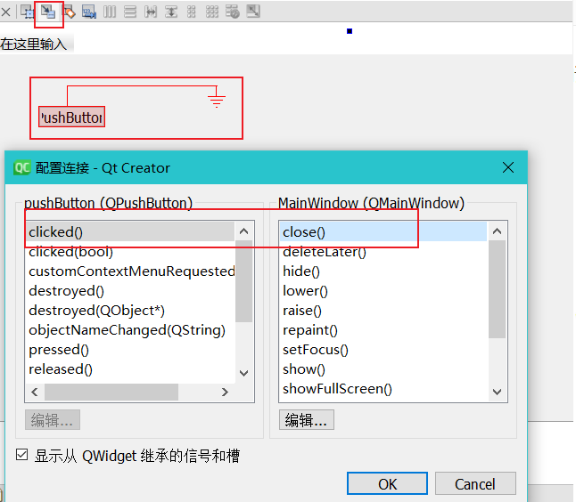Click the signal list vertical scrollbar thumb

pos(244,281)
